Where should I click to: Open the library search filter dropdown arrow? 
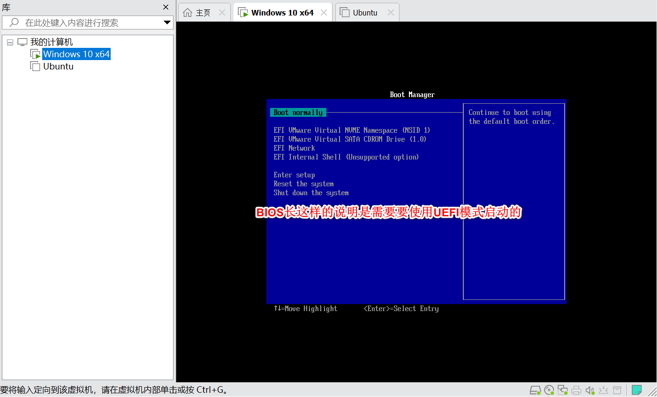(x=167, y=22)
